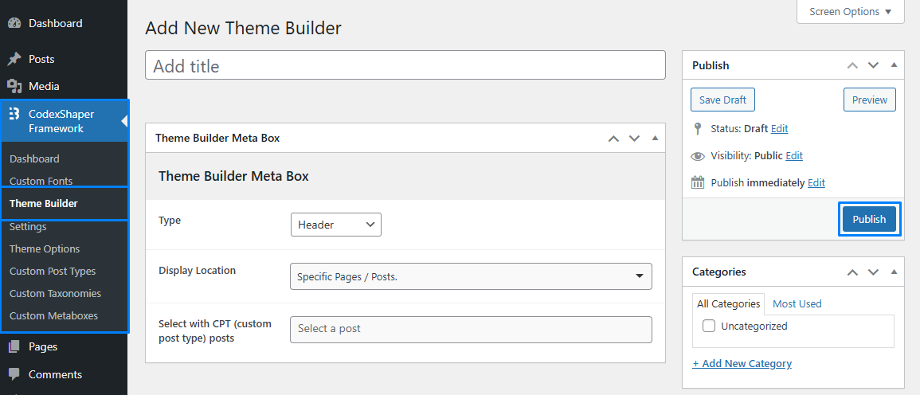The width and height of the screenshot is (920, 395).
Task: Open the Screen Options dropdown
Action: click(850, 12)
